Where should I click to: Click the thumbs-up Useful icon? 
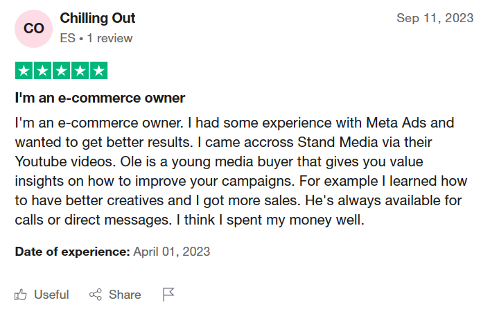point(21,295)
